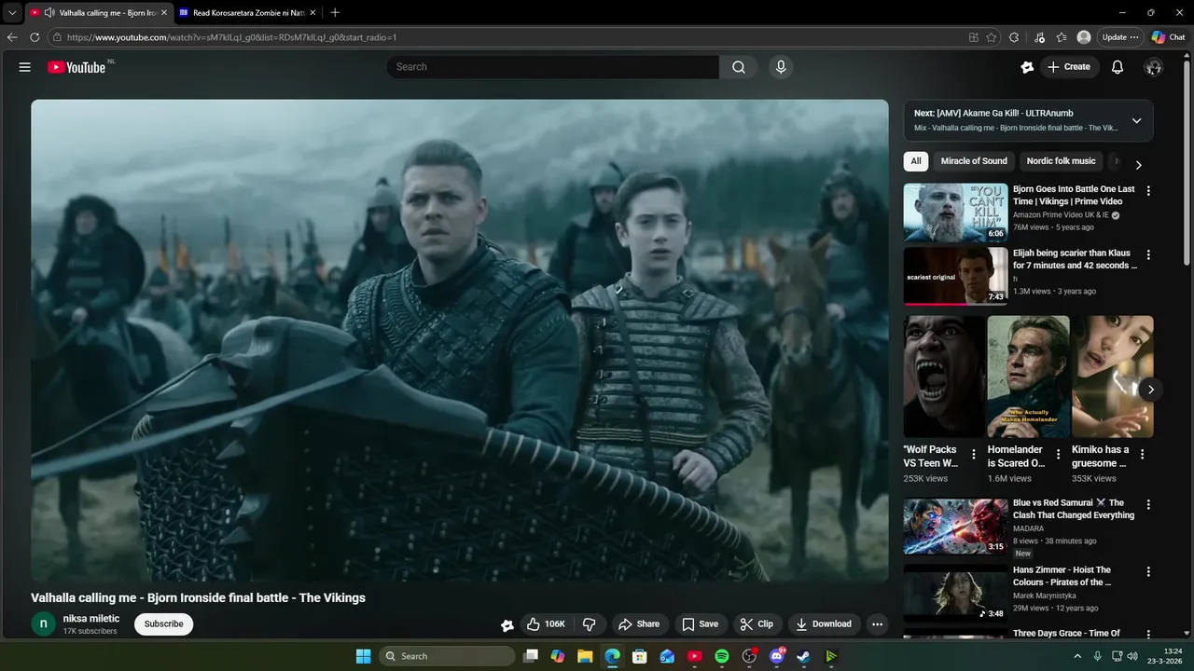
Task: Open more actions ellipsis under video
Action: (877, 624)
